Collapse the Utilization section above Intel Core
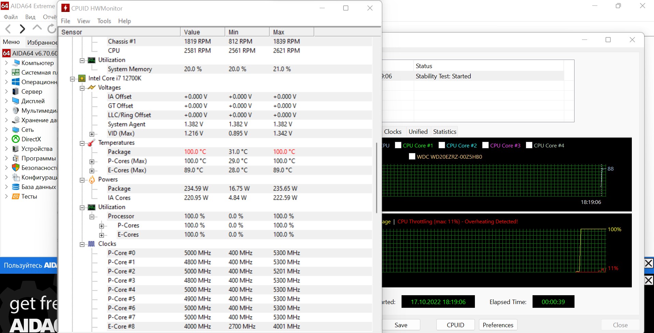 tap(82, 60)
